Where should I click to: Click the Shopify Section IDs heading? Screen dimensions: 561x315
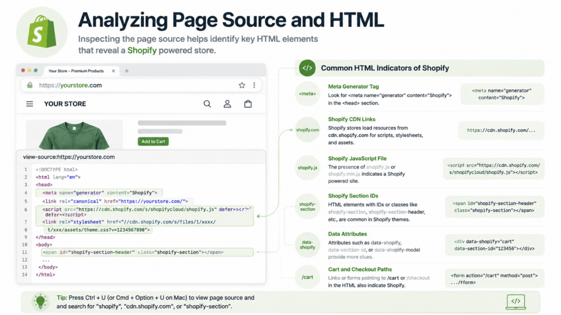pos(353,196)
